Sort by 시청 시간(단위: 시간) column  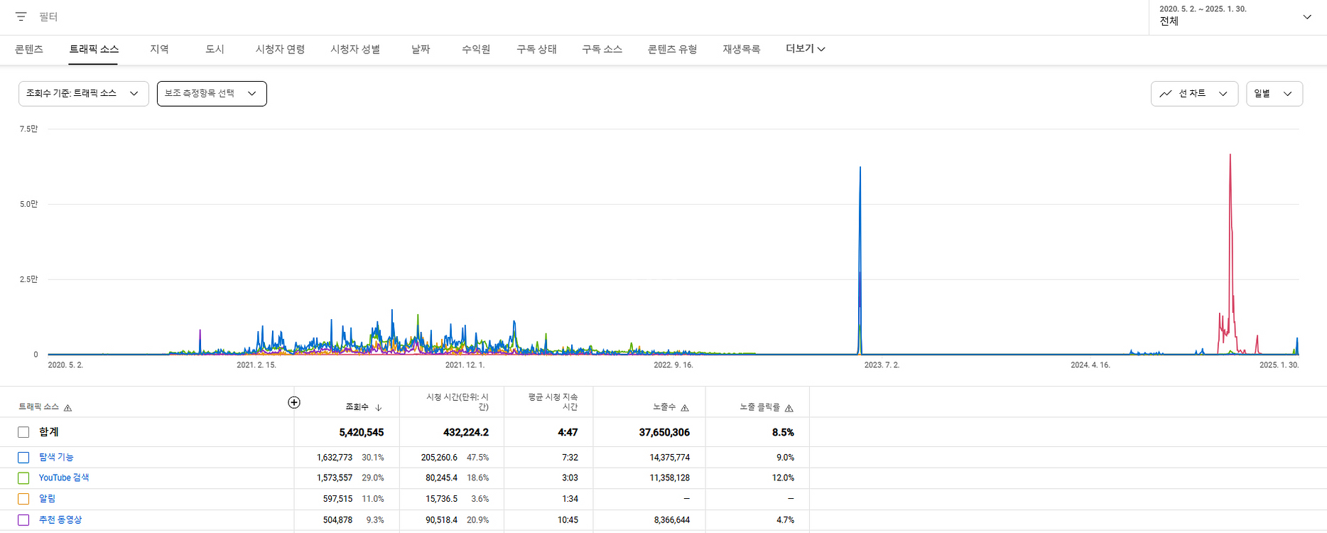coord(457,402)
